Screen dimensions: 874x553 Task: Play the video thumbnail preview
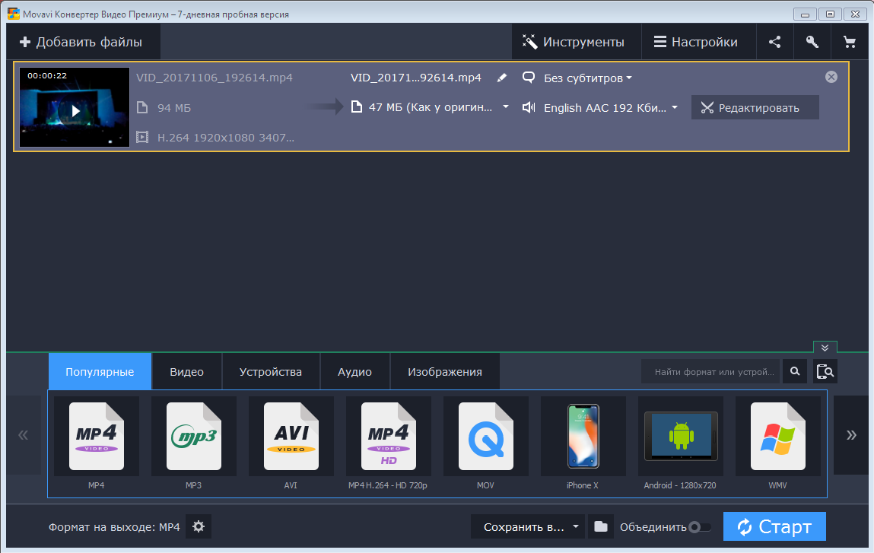(75, 111)
